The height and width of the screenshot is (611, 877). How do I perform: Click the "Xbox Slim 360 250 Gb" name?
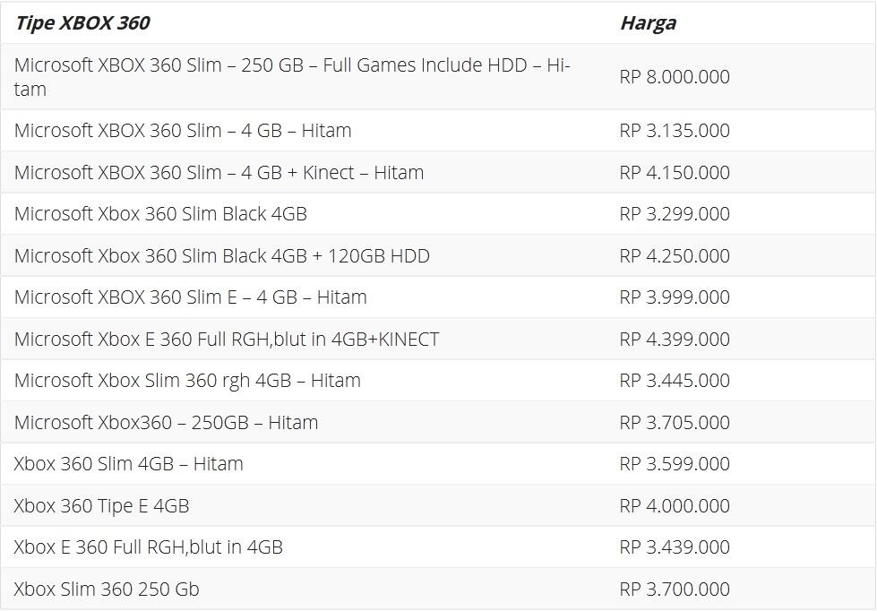point(107,589)
